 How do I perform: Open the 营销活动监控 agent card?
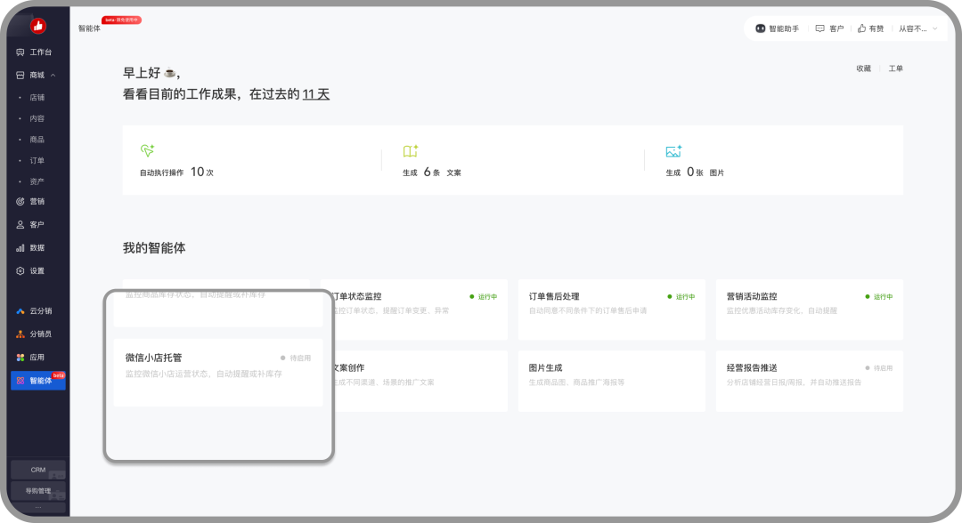[x=809, y=310]
